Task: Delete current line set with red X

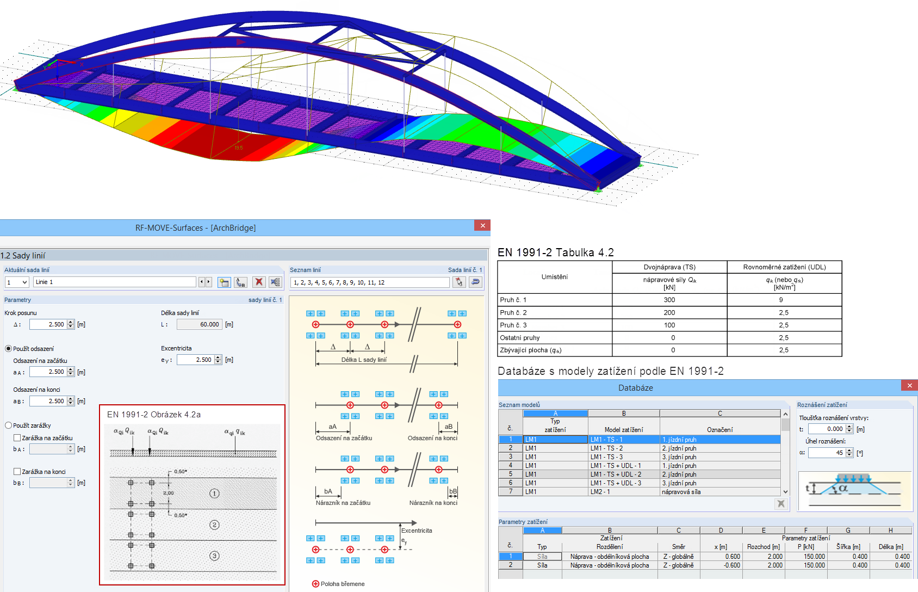Action: coord(259,282)
